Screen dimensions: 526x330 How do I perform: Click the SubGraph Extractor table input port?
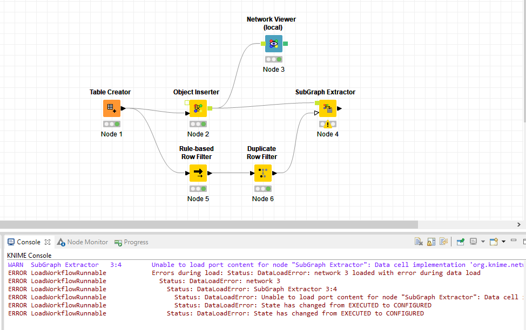316,113
